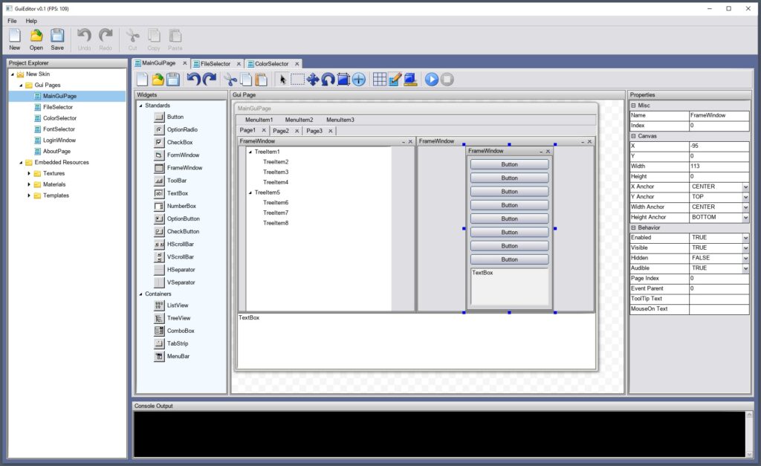Image resolution: width=761 pixels, height=466 pixels.
Task: Click the greyed Undo button labeled in main toolbar
Action: (x=84, y=40)
